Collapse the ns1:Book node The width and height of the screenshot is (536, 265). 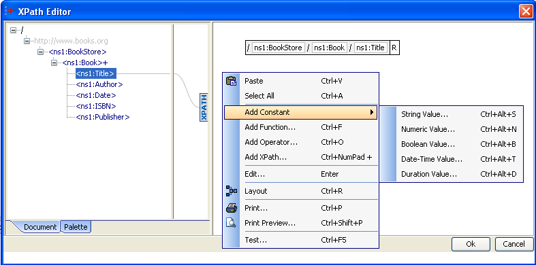point(54,63)
